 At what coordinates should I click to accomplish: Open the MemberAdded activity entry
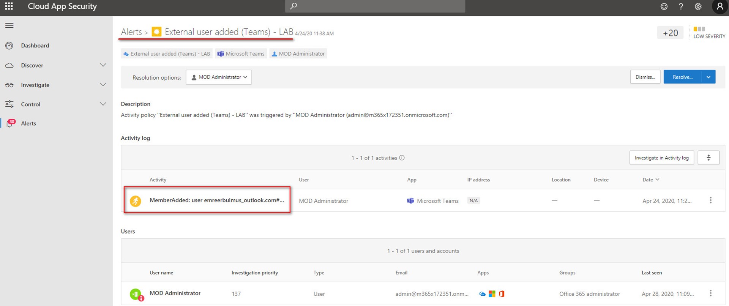216,200
